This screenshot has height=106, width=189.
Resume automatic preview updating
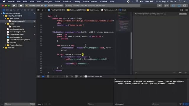click(x=183, y=14)
